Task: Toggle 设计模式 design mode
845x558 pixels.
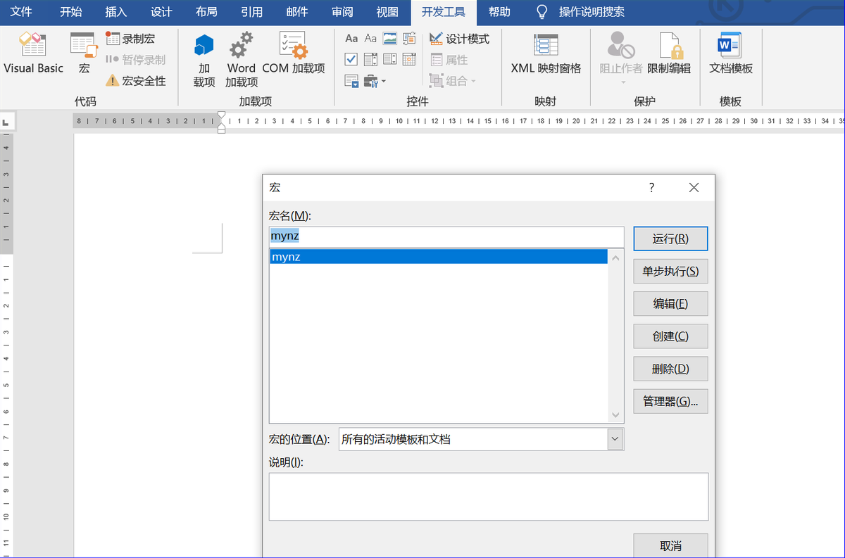Action: click(459, 39)
